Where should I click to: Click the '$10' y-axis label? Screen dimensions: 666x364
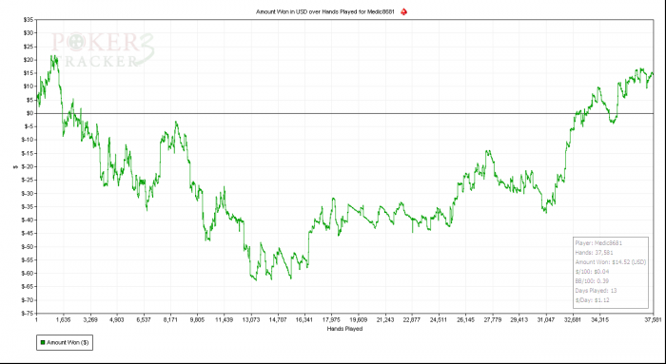29,86
